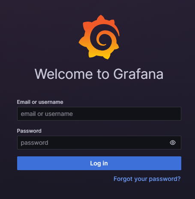Image resolution: width=195 pixels, height=199 pixels.
Task: Reveal typed password via eye icon
Action: 173,143
